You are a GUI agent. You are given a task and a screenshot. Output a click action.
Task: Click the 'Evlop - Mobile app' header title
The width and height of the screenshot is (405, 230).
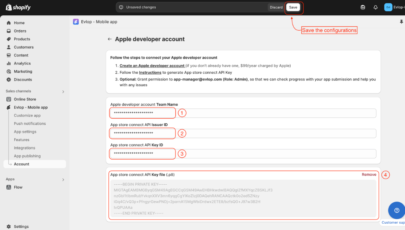(x=99, y=22)
